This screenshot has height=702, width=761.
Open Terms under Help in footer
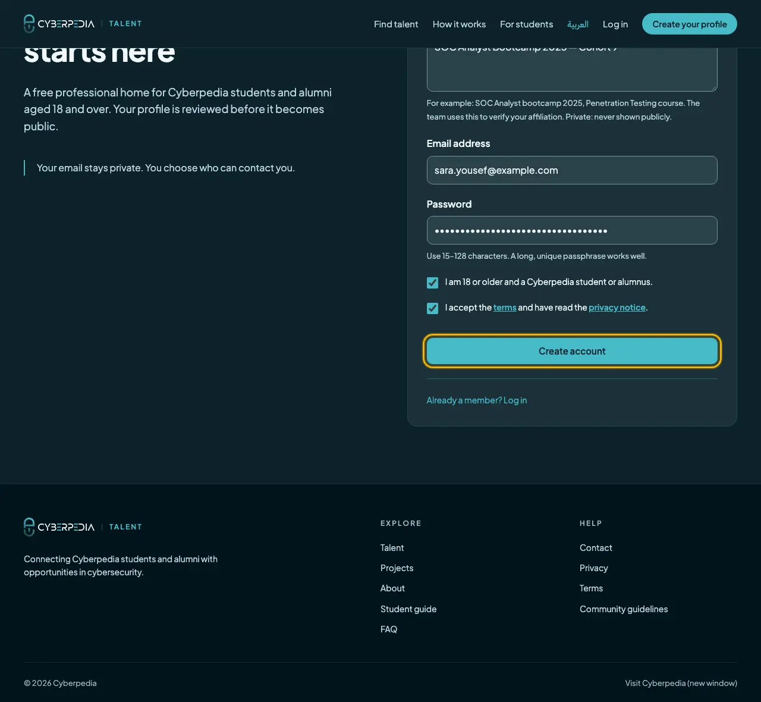[591, 588]
